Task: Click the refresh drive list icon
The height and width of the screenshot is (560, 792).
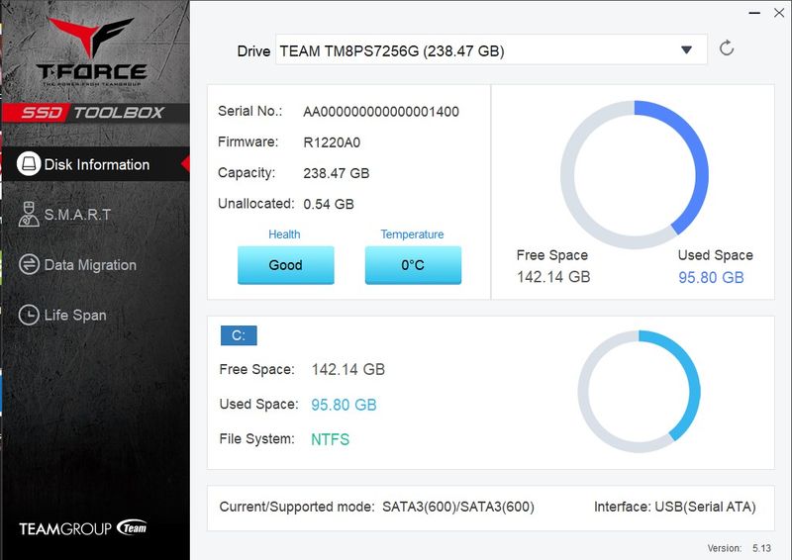Action: tap(727, 48)
